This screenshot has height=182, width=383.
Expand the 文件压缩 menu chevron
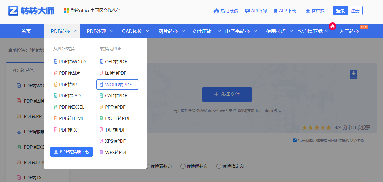(x=219, y=31)
